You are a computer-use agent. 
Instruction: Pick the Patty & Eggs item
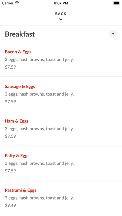(61, 163)
